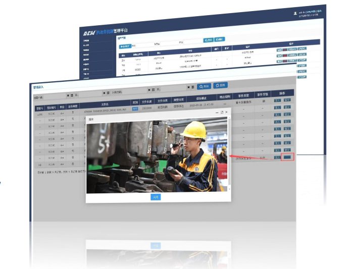Image resolution: width=353 pixels, height=269 pixels.
Task: Select the first item in the left sidebar menu
Action: pyautogui.click(x=86, y=39)
